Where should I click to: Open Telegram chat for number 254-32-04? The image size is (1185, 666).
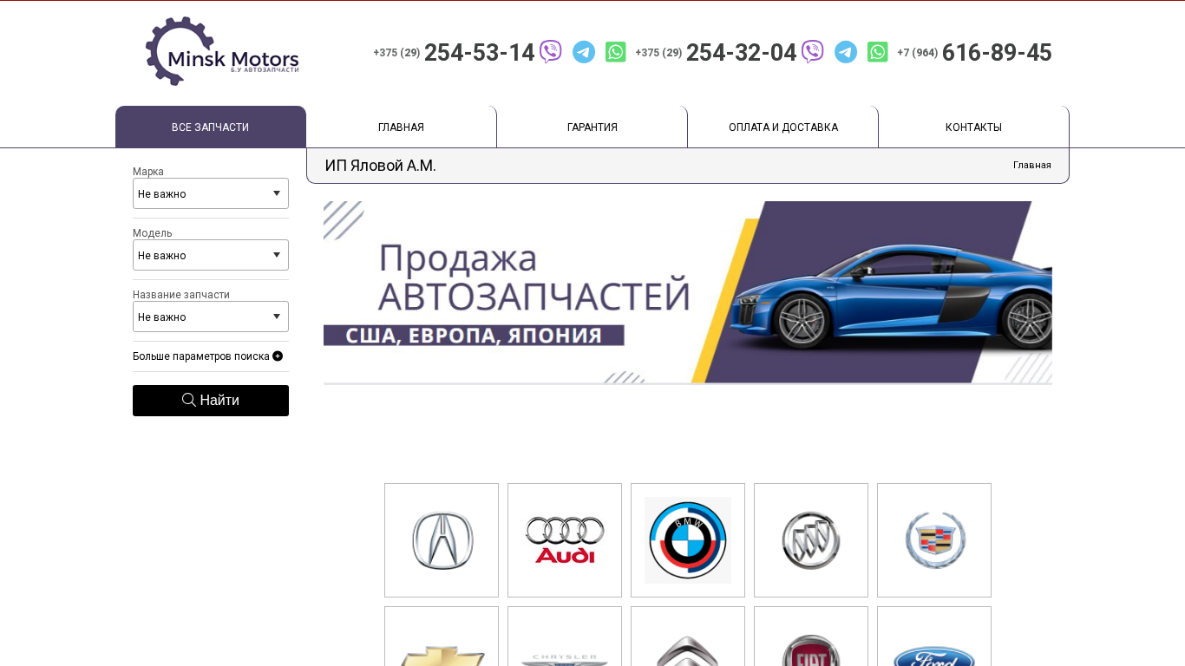[x=846, y=52]
